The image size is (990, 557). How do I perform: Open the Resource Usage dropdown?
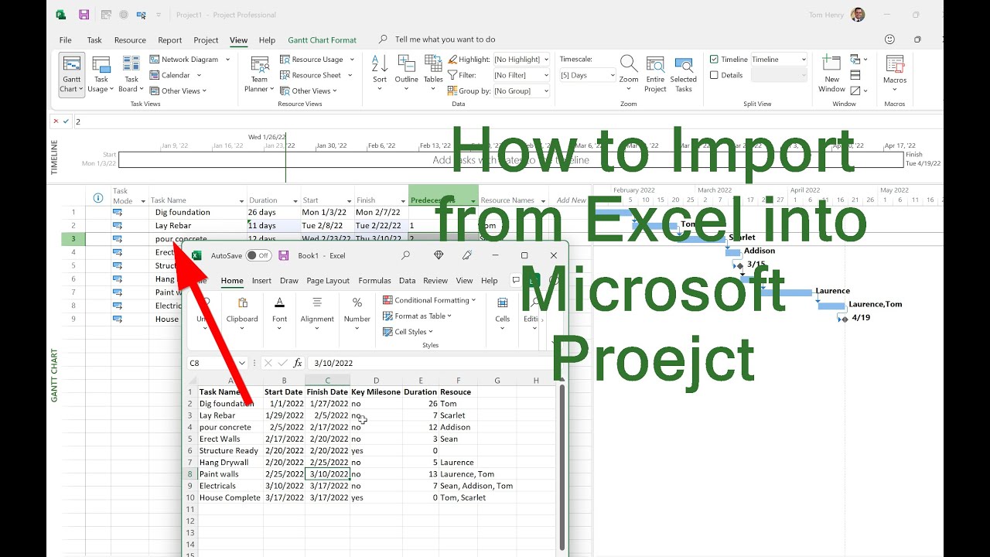pyautogui.click(x=352, y=60)
